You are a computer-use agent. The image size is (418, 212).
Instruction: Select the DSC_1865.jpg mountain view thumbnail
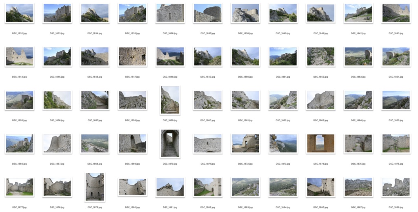pos(396,100)
